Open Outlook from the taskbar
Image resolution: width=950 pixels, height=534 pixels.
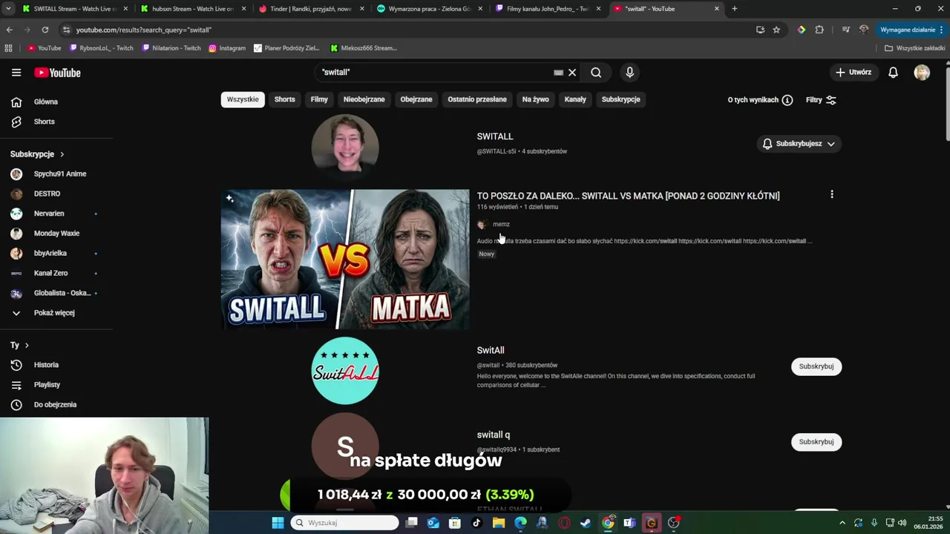pyautogui.click(x=433, y=523)
